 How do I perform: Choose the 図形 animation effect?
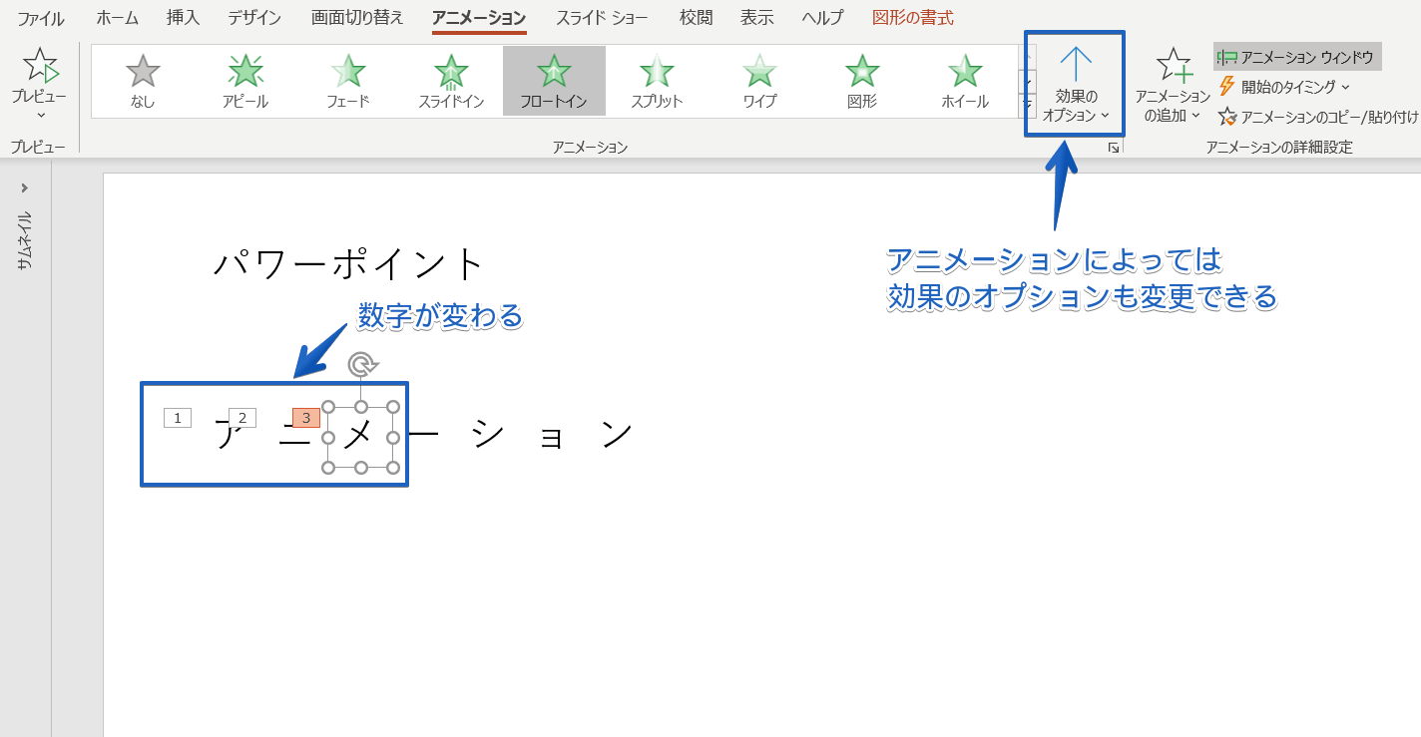pos(861,80)
